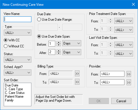Click the Billing Type From field

pyautogui.click(x=61, y=74)
